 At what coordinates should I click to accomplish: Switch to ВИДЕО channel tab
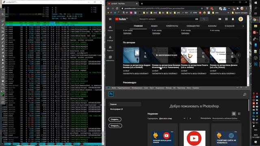click(154, 26)
